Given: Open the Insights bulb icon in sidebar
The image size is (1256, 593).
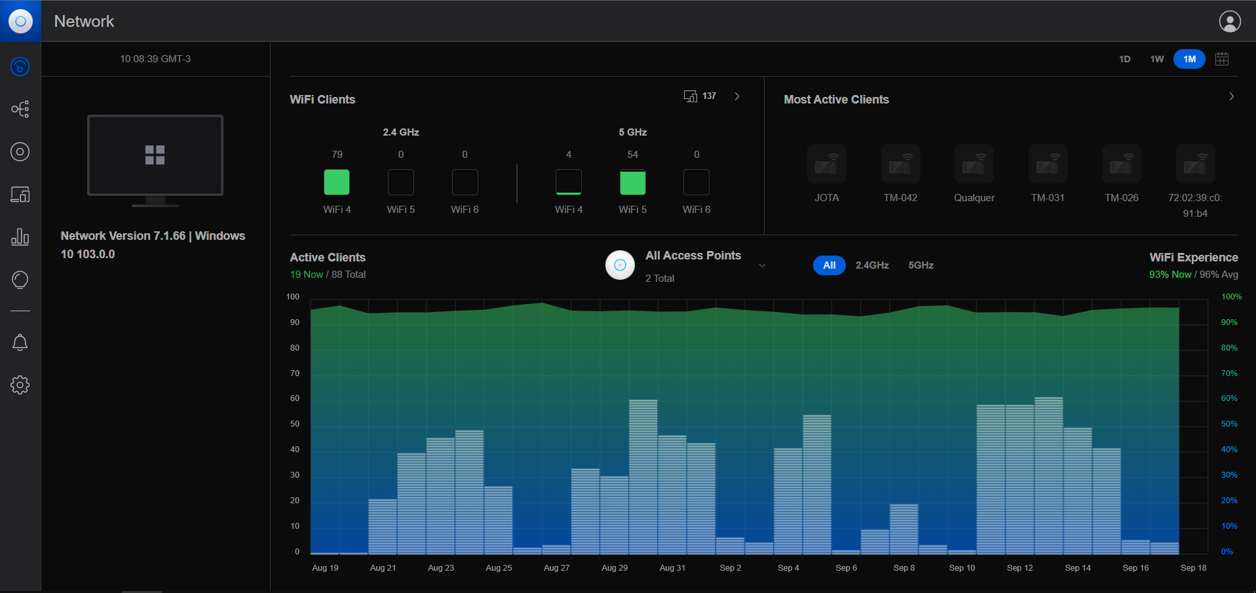Looking at the screenshot, I should pos(20,280).
